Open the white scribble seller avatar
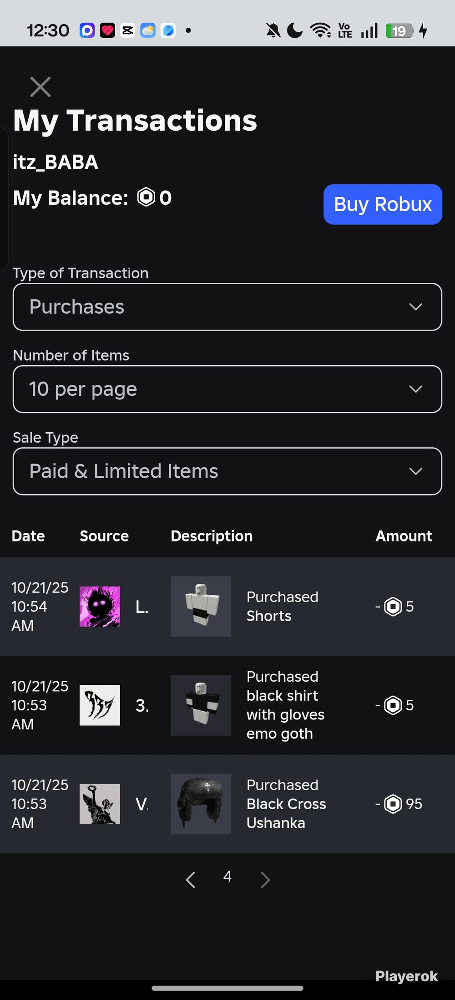455x1000 pixels. [x=100, y=705]
